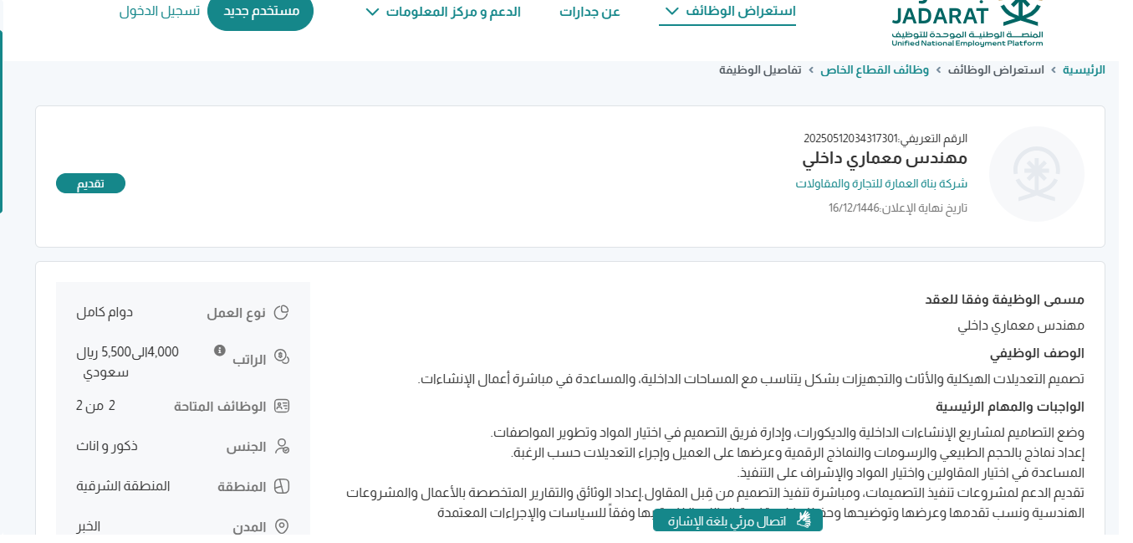Open the عن جدارات menu item
Image resolution: width=1133 pixels, height=543 pixels.
point(589,12)
